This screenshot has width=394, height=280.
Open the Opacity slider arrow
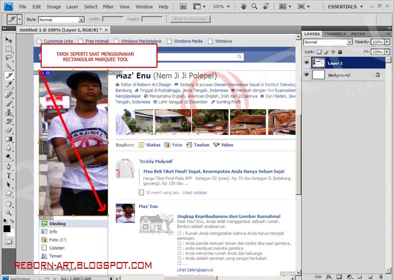(x=387, y=42)
